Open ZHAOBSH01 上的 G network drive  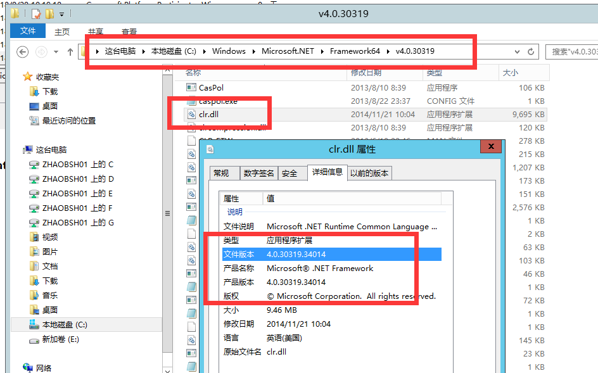coord(78,223)
